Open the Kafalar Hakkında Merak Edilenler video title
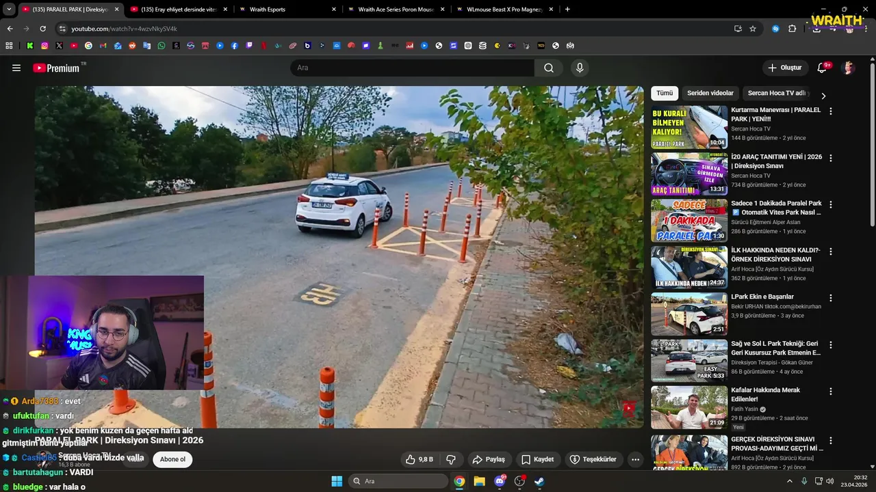This screenshot has height=492, width=876. click(x=765, y=394)
